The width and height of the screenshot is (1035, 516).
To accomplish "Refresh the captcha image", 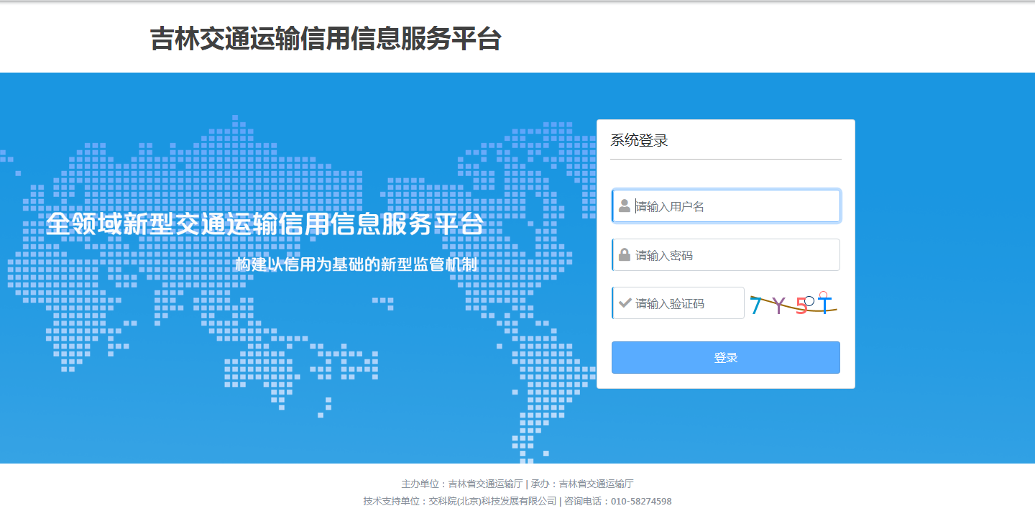I will click(793, 305).
